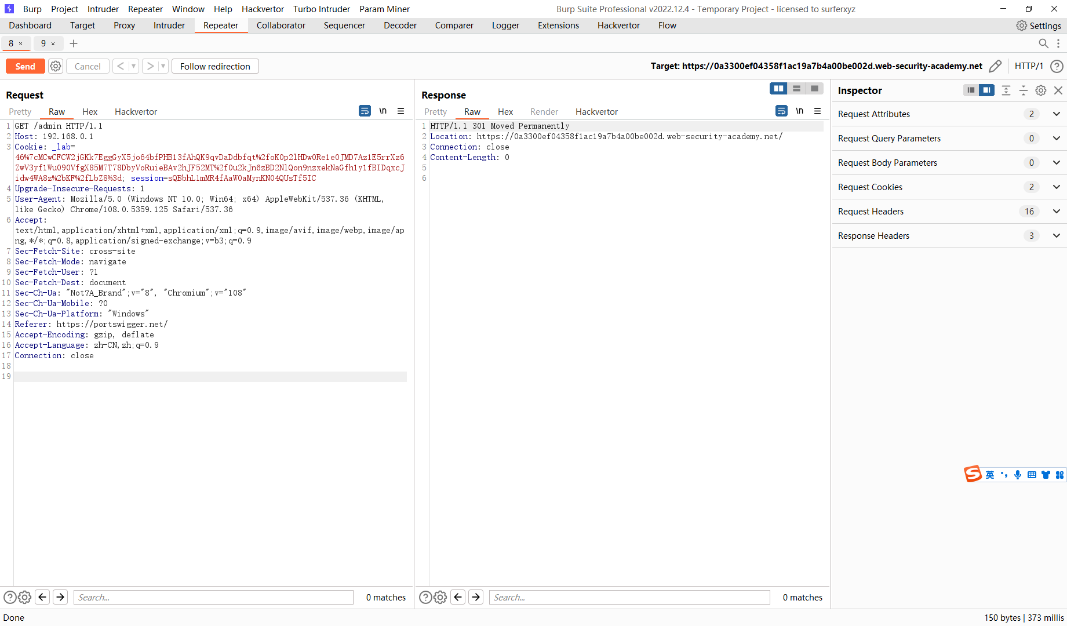Open Repeater tab options kebab menu
This screenshot has height=626, width=1067.
1058,43
